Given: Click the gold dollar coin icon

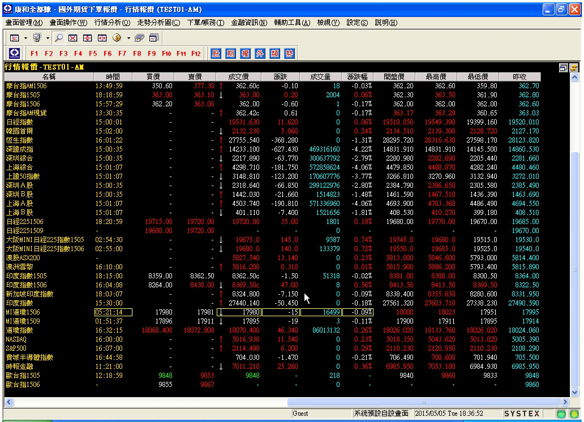Looking at the screenshot, I should click(x=117, y=38).
